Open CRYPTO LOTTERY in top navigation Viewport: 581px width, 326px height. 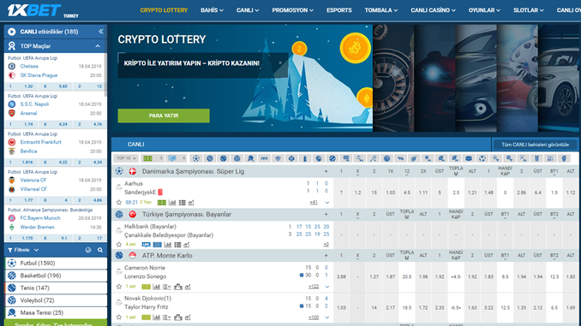tap(164, 10)
